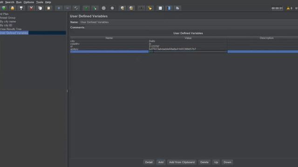Click the Clear All results icon
The width and height of the screenshot is (298, 167).
tap(131, 8)
